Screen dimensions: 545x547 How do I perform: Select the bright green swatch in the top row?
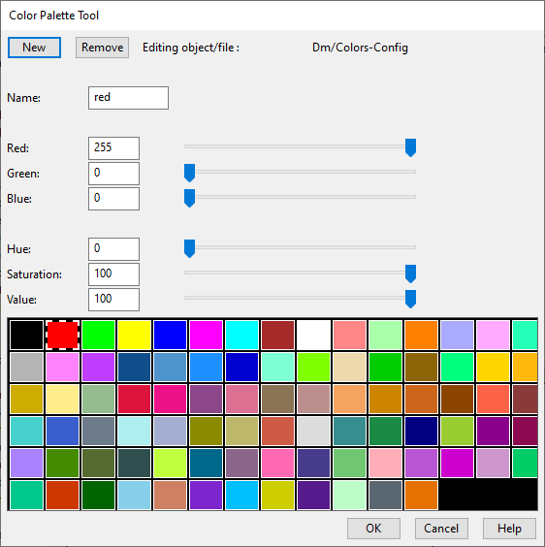point(98,335)
